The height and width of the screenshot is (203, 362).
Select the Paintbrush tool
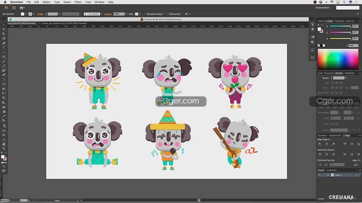pos(4,62)
